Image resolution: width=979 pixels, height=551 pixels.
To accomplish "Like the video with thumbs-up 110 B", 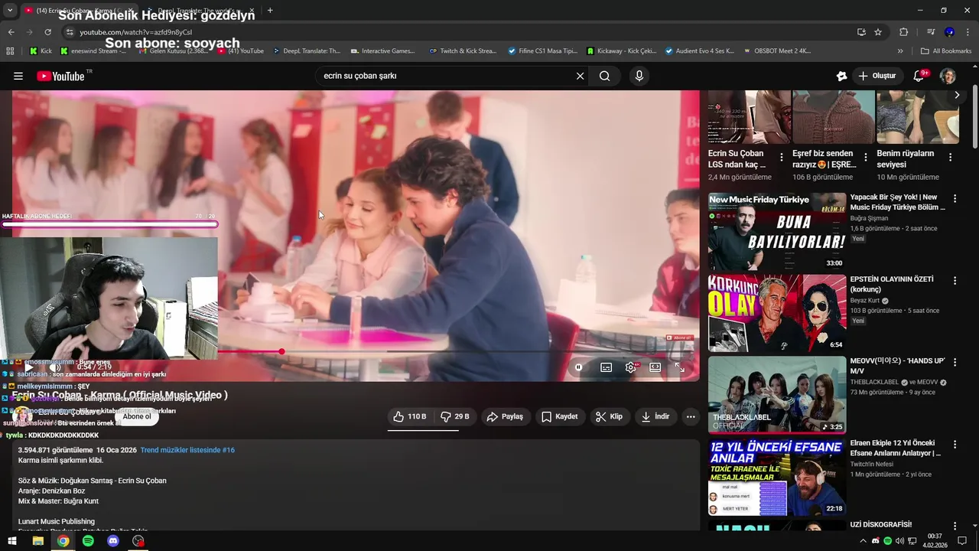I will 409,416.
